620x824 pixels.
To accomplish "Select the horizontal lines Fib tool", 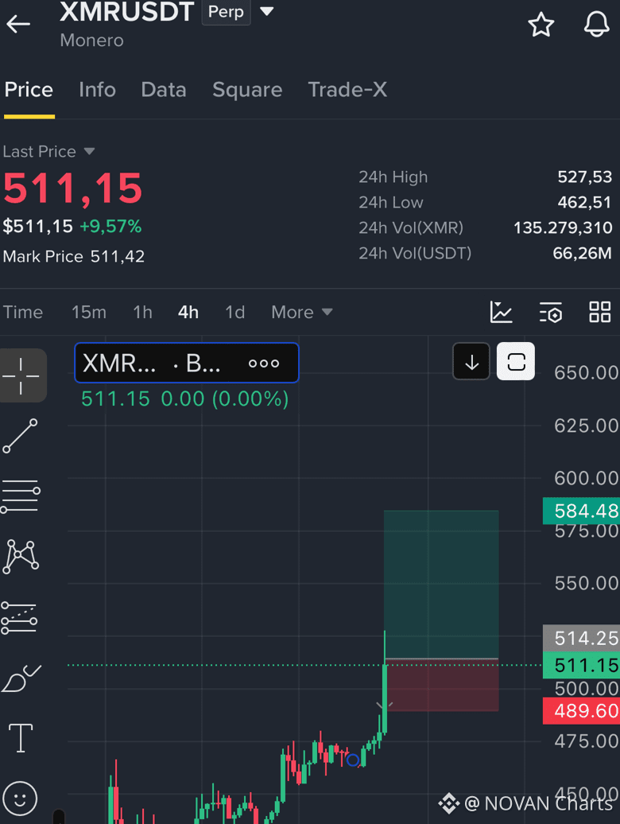I will click(x=21, y=496).
